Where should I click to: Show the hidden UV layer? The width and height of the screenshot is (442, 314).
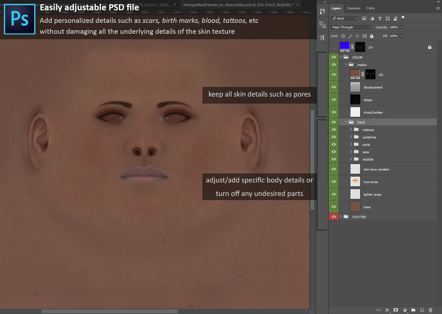[334, 47]
